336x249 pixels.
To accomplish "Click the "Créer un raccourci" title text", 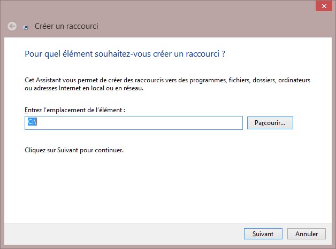I will pos(66,26).
